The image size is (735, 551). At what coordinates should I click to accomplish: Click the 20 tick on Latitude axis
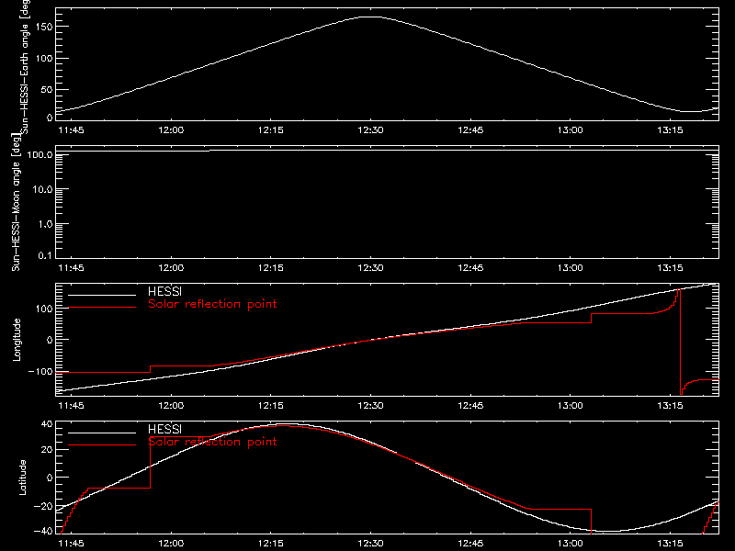pyautogui.click(x=47, y=449)
